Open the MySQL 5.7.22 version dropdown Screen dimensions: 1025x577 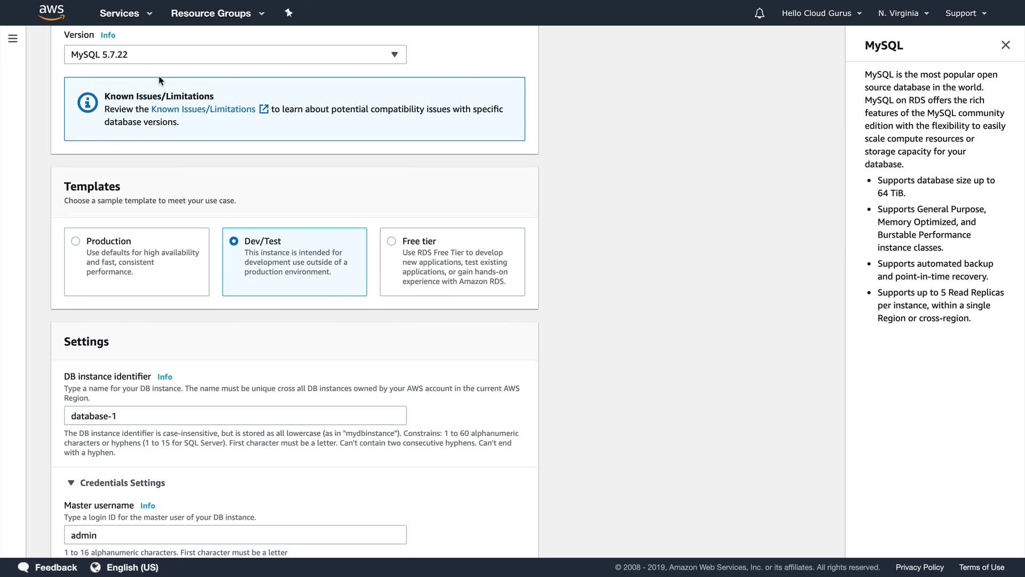235,54
